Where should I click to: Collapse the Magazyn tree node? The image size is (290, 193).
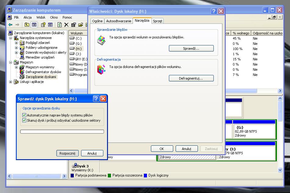tap(11, 62)
